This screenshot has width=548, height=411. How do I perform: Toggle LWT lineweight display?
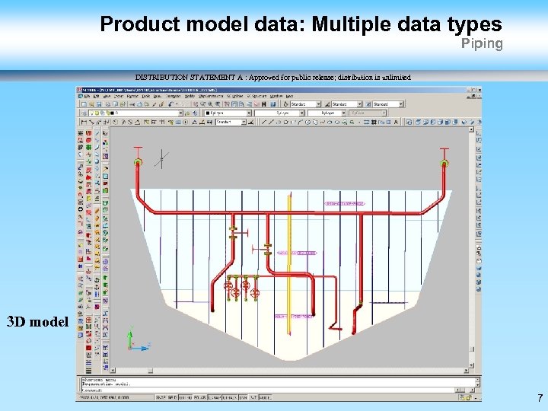tap(253, 397)
